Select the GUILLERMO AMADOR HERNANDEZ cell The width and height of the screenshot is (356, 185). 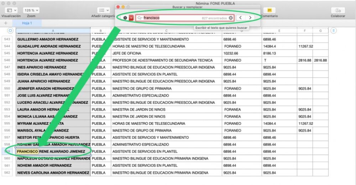[x=53, y=39]
